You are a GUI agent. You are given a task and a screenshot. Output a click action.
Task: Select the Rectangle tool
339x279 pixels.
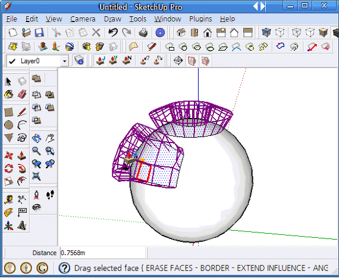pos(9,112)
